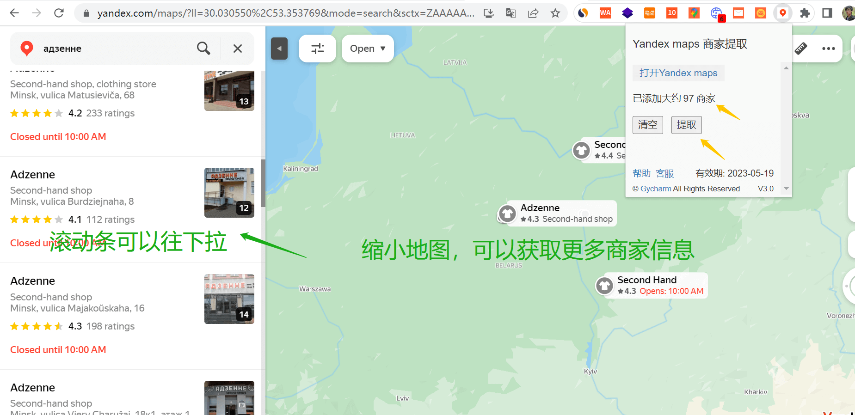Install the page as an app
The width and height of the screenshot is (855, 415).
point(489,13)
